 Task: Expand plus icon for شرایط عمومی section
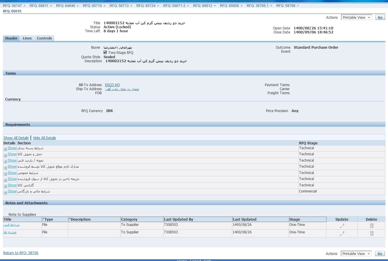5,174
